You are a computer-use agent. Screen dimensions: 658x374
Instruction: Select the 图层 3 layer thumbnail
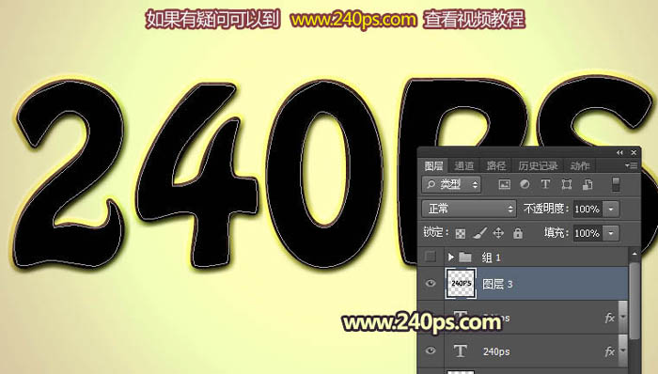tap(461, 284)
